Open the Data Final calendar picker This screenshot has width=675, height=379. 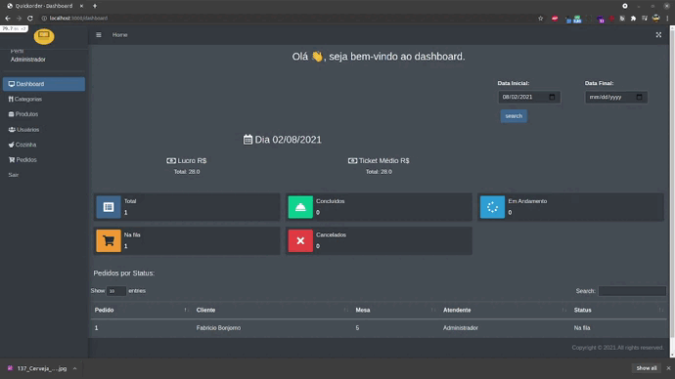tap(639, 97)
